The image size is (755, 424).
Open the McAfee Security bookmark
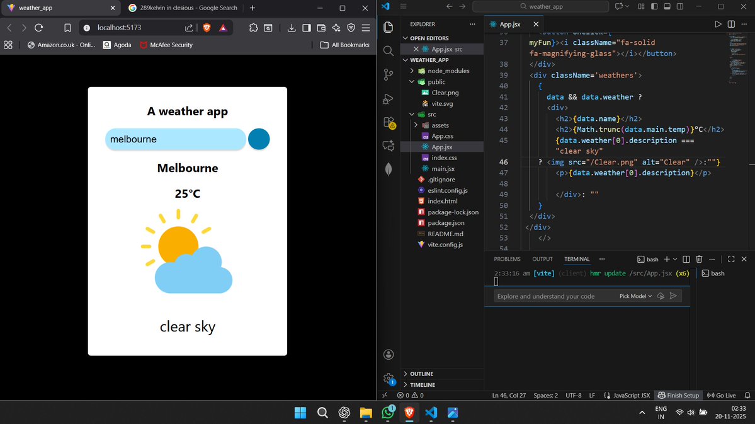166,45
